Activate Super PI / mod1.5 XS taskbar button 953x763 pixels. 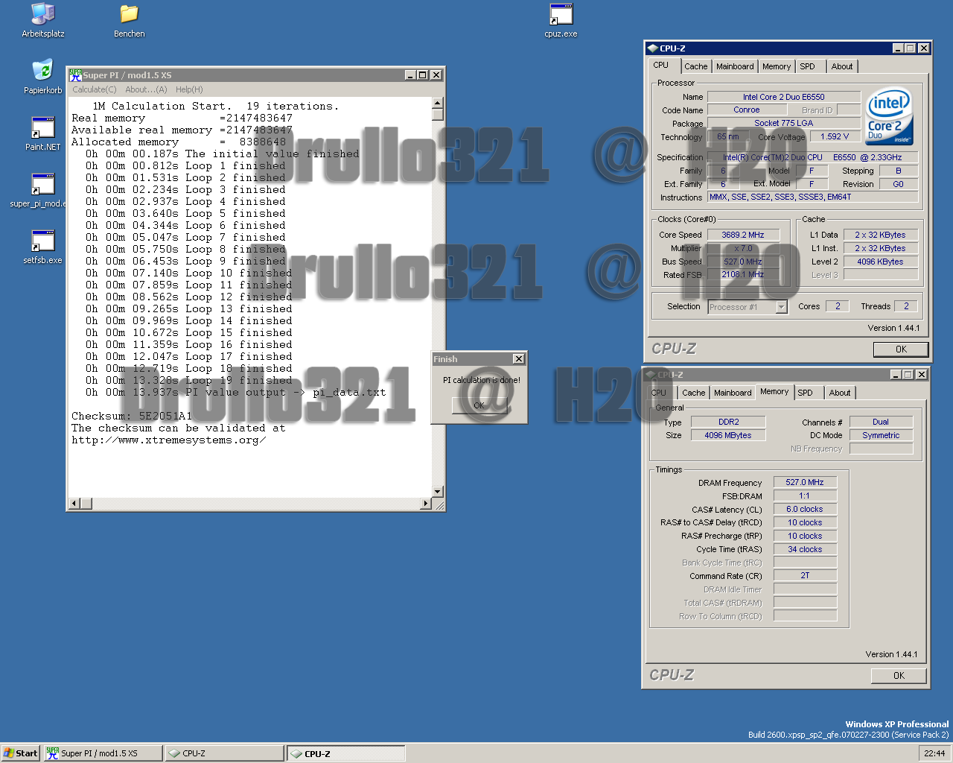pyautogui.click(x=102, y=753)
